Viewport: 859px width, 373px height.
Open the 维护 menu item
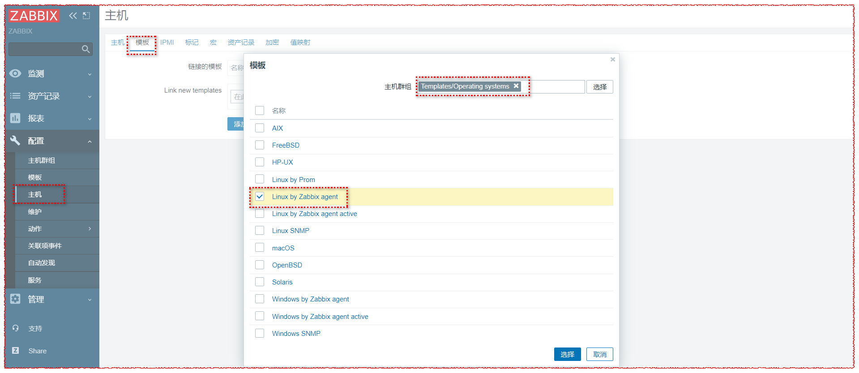point(57,212)
